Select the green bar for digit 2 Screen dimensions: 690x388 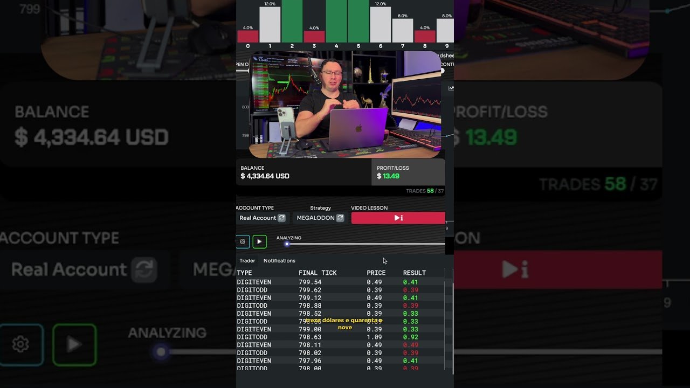click(x=292, y=20)
